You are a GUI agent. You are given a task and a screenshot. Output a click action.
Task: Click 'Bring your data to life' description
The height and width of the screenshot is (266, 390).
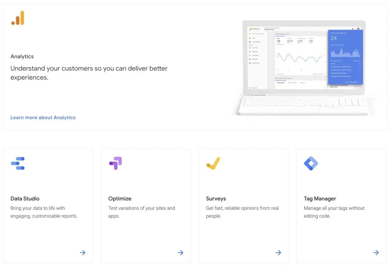(44, 212)
